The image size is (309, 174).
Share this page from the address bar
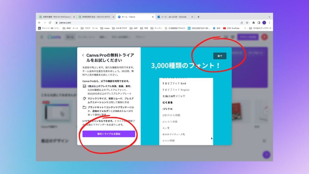pyautogui.click(x=242, y=23)
